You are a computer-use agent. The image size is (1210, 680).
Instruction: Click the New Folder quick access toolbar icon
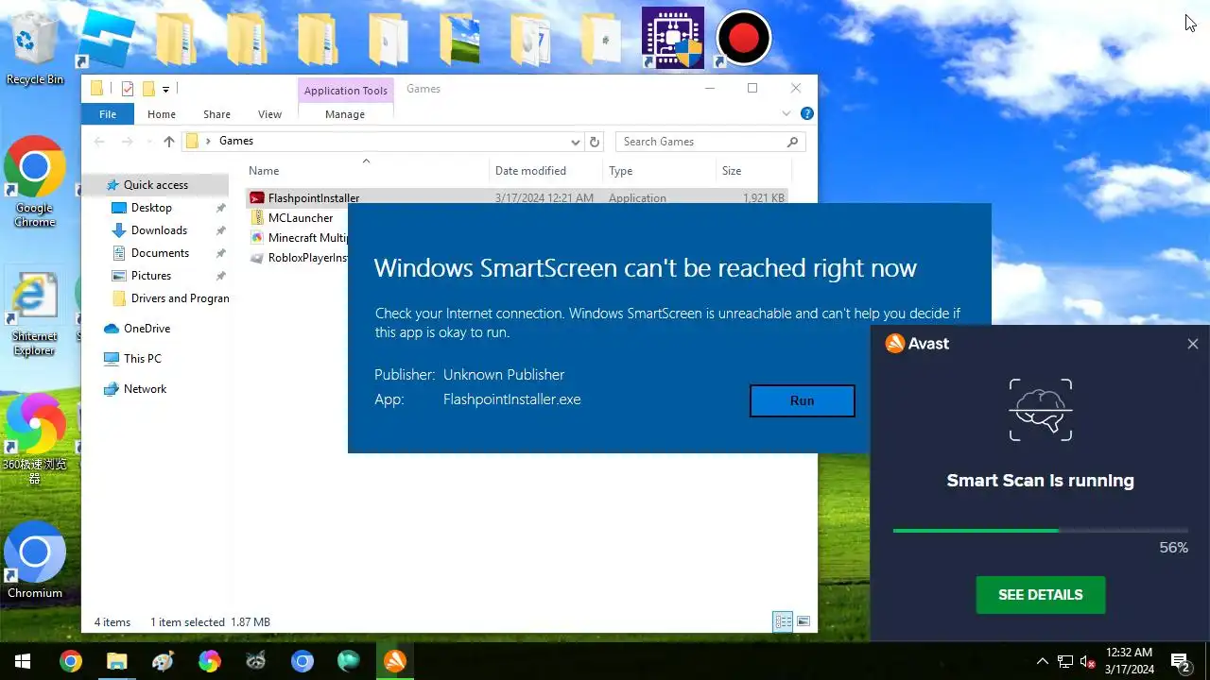point(148,89)
